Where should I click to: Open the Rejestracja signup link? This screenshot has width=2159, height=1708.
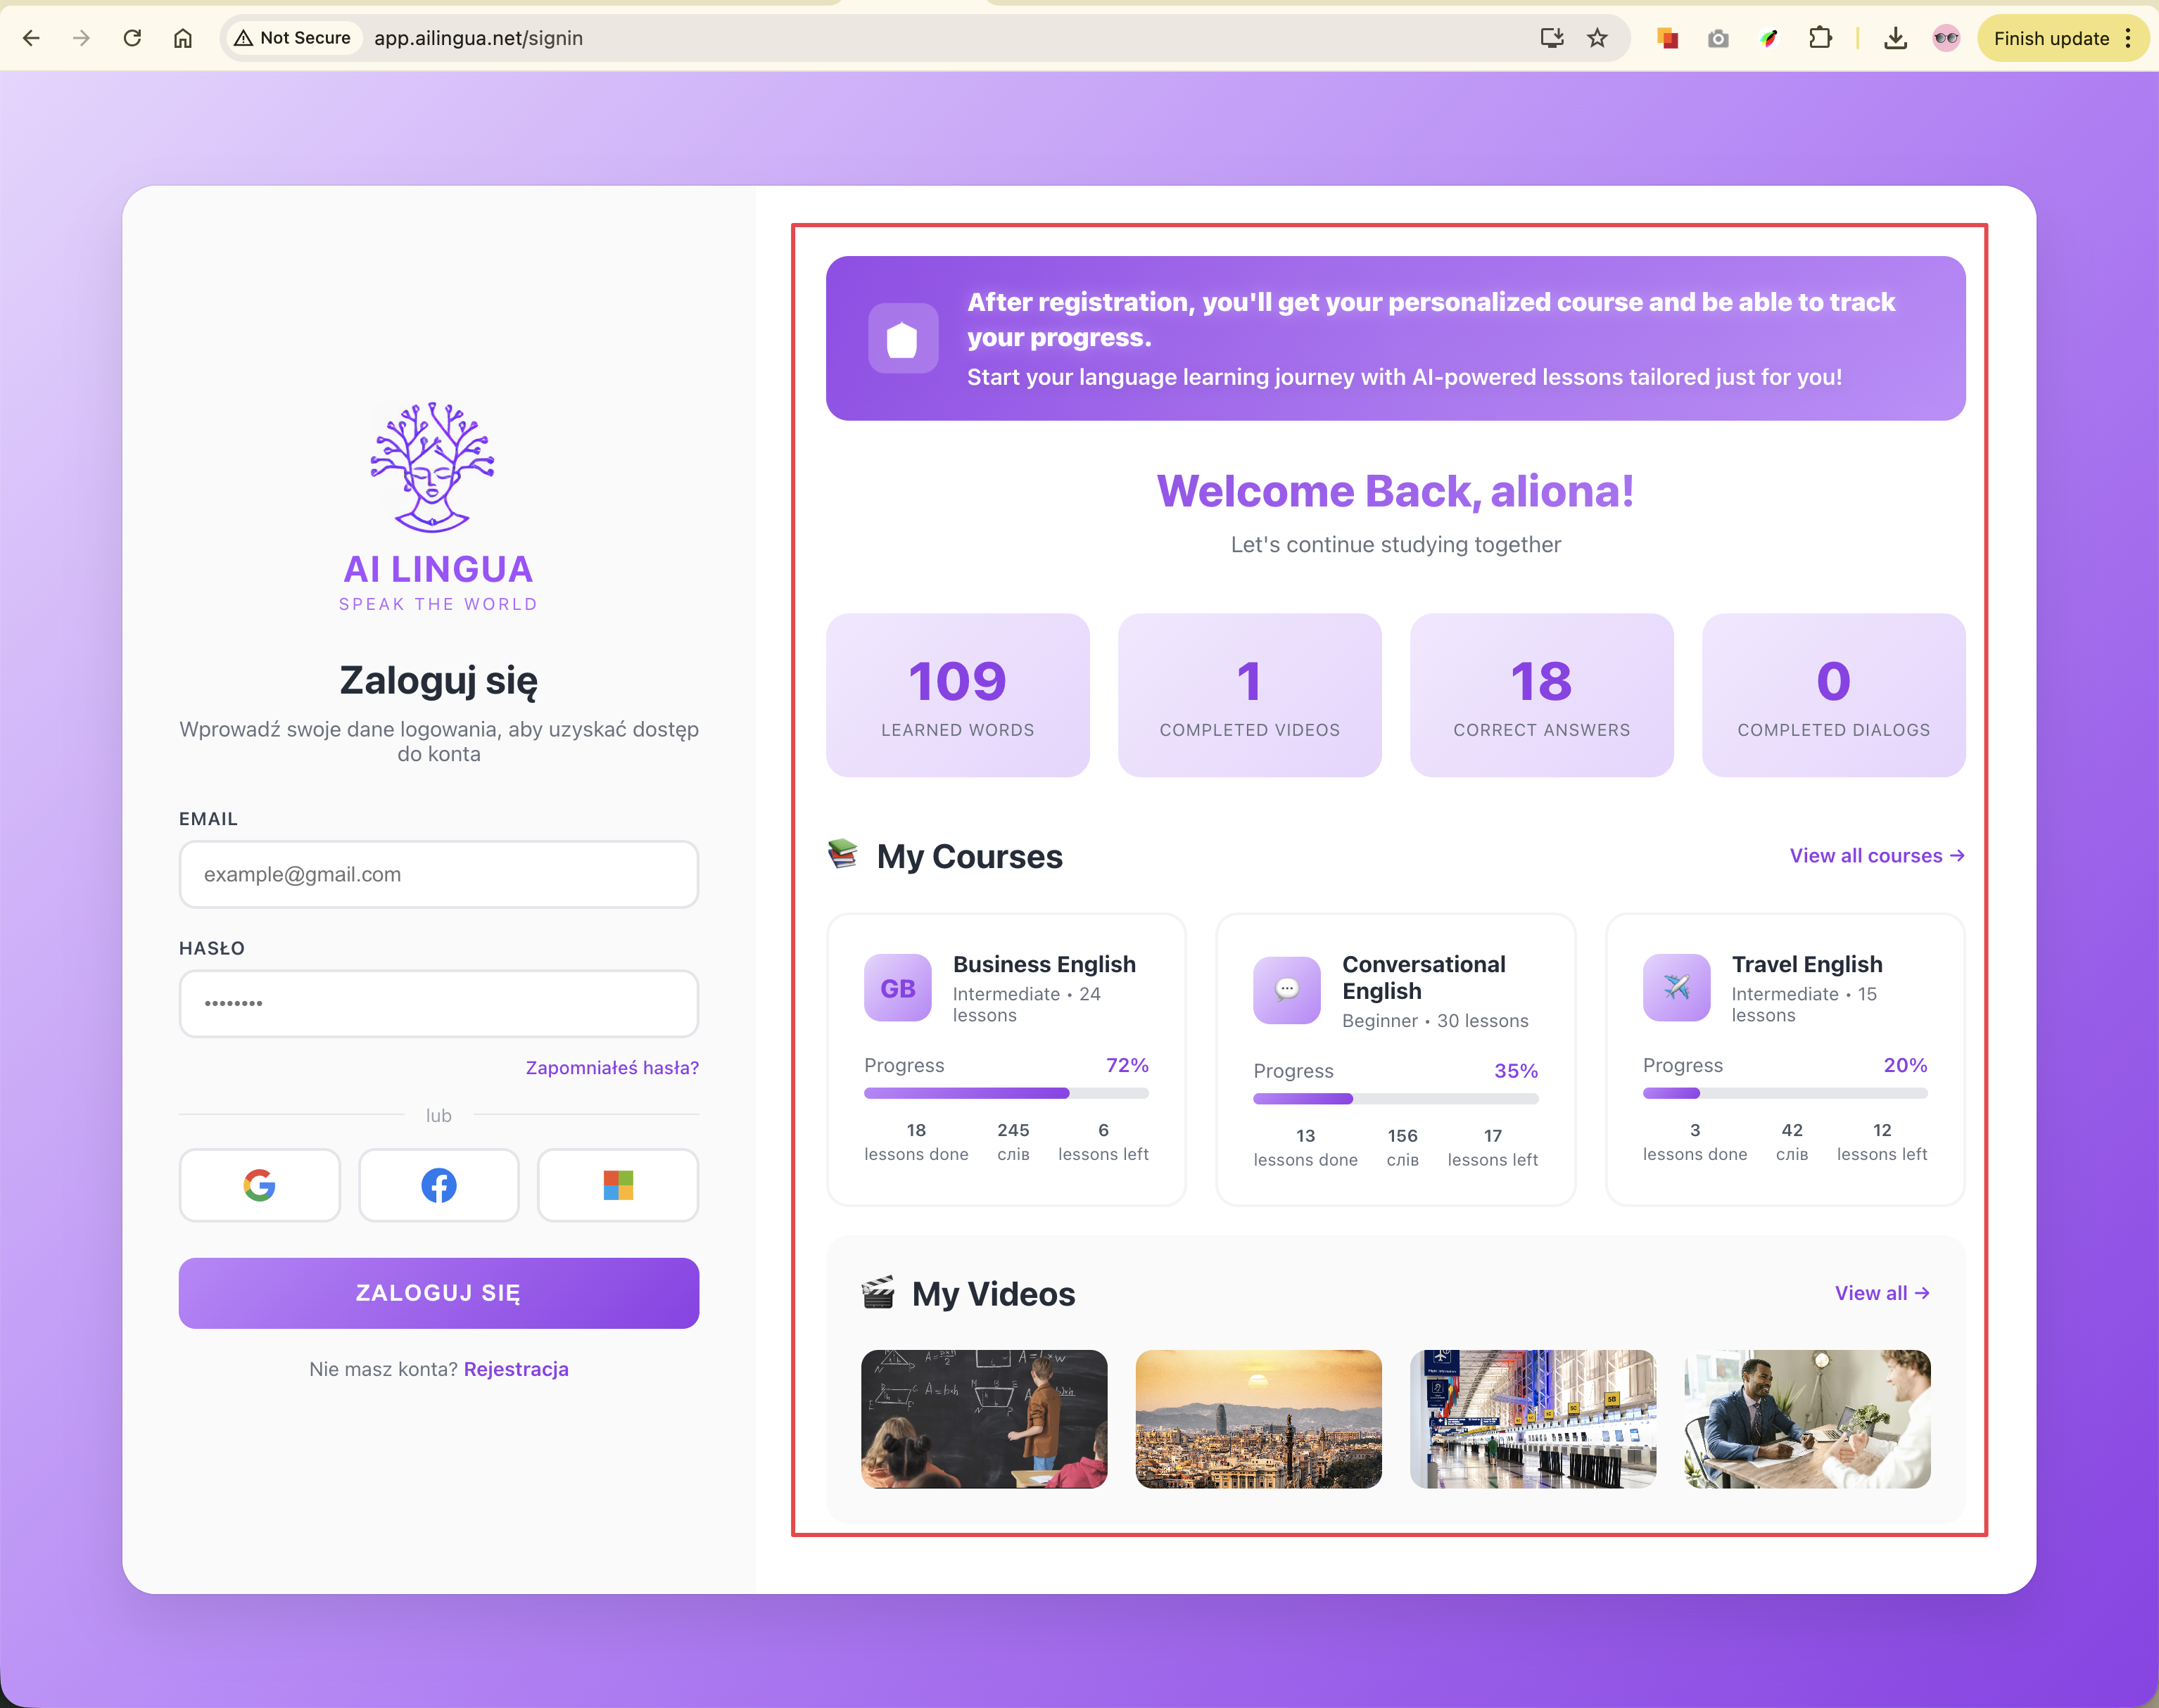tap(515, 1369)
